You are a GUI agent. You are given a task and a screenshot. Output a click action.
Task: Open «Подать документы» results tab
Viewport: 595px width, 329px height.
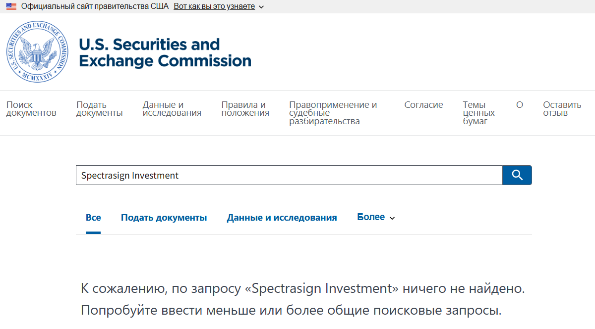point(164,217)
